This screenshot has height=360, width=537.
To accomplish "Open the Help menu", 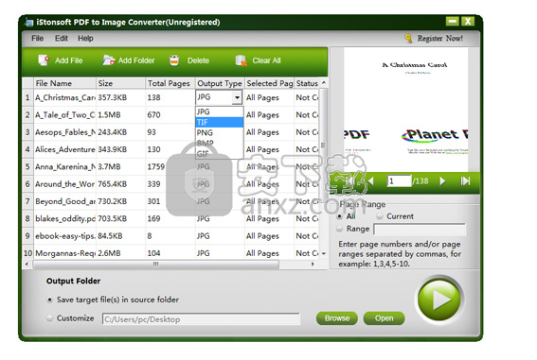I will pyautogui.click(x=85, y=38).
